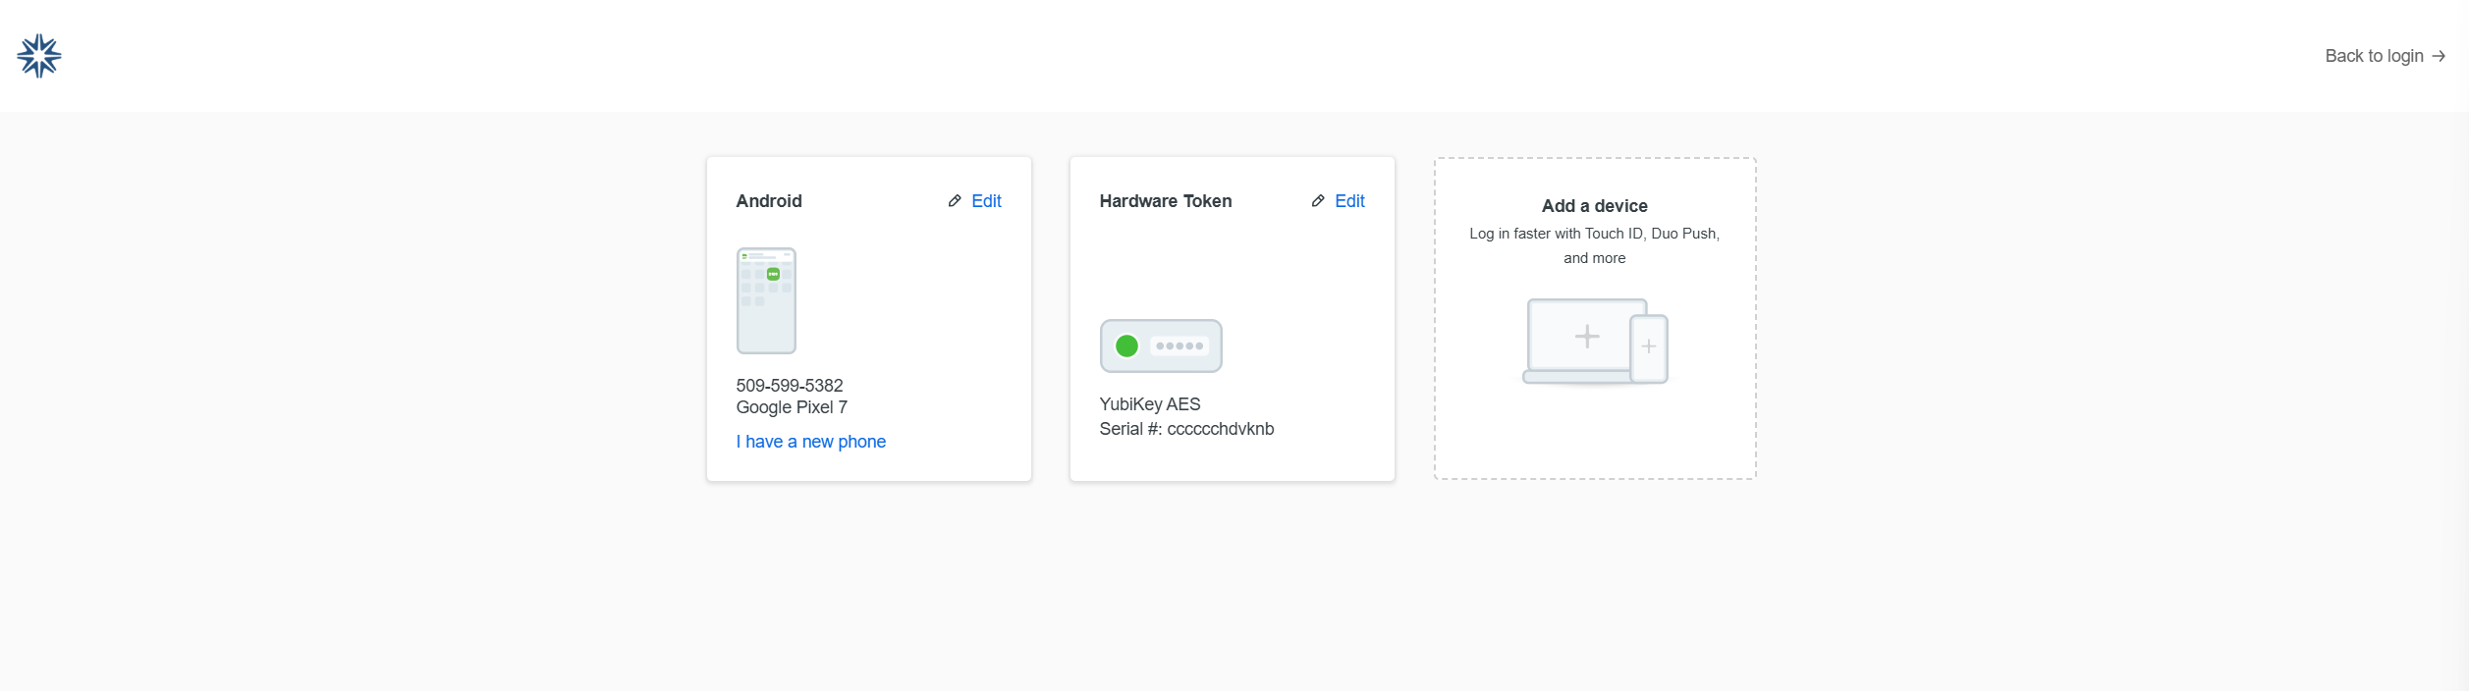Viewport: 2469px width, 691px height.
Task: Click the pencil icon on Hardware Token card
Action: click(1317, 201)
